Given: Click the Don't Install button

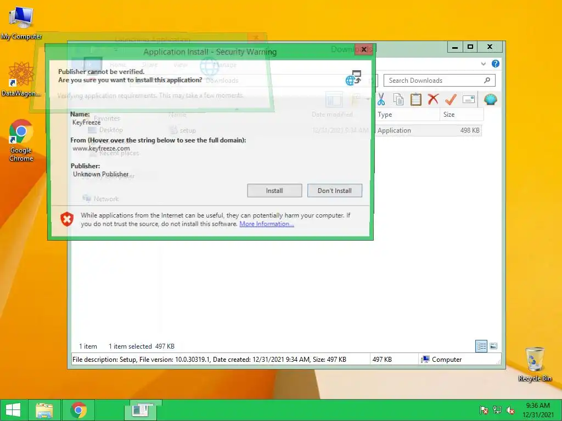Looking at the screenshot, I should pyautogui.click(x=334, y=190).
